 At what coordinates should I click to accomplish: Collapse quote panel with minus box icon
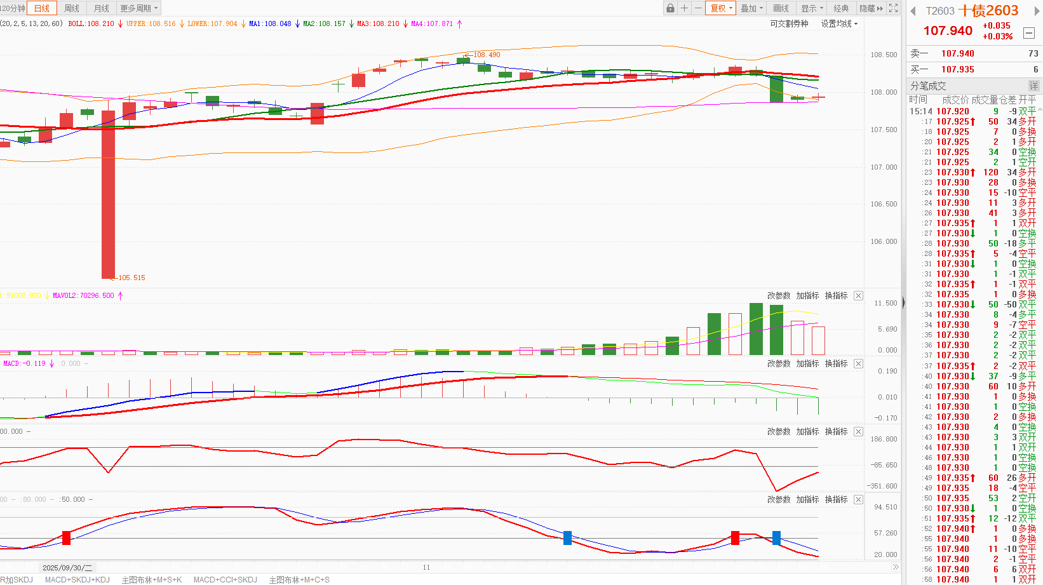(x=1030, y=33)
